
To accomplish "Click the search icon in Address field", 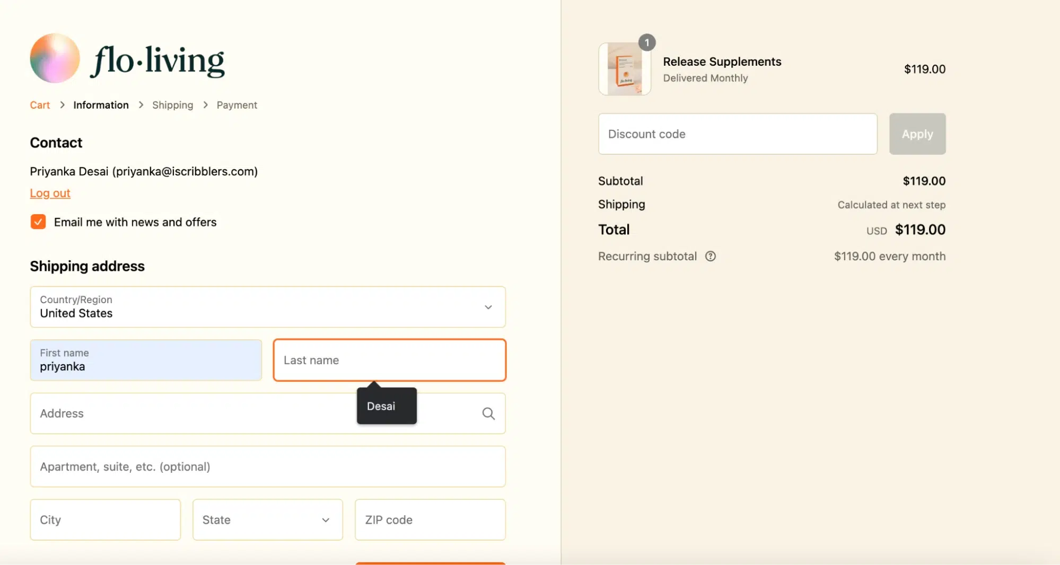I will 488,413.
